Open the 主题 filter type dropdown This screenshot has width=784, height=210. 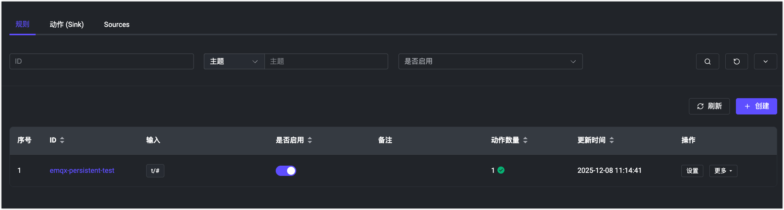234,61
